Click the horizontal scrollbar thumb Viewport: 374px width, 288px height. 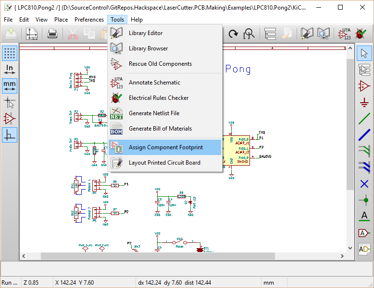click(x=158, y=256)
